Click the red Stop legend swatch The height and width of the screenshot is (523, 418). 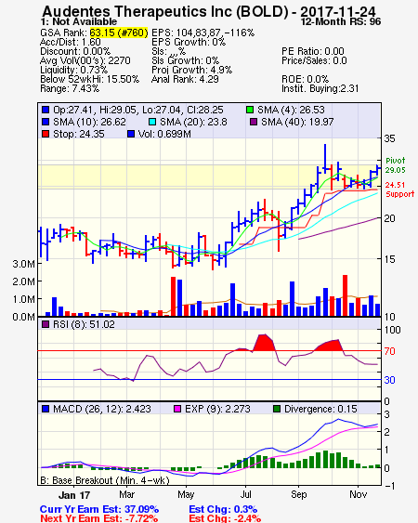coord(46,134)
